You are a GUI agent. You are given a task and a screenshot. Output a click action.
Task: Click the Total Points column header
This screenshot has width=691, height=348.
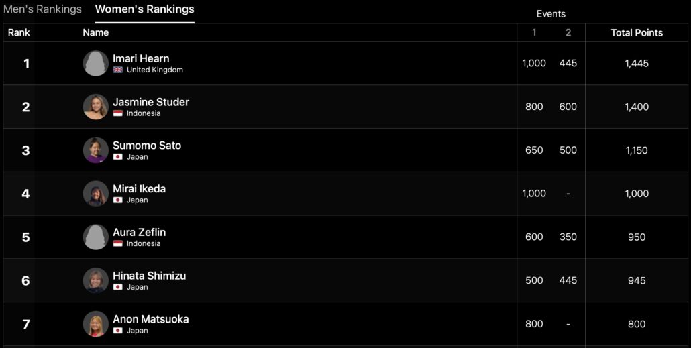637,32
